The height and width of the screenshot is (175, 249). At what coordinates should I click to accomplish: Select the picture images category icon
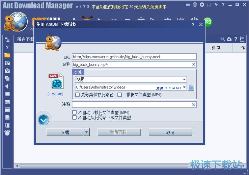click(x=7, y=102)
